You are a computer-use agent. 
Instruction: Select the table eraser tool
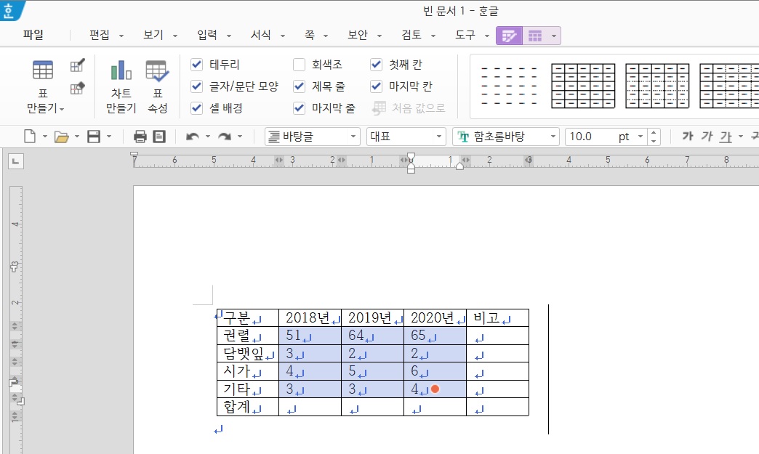77,89
